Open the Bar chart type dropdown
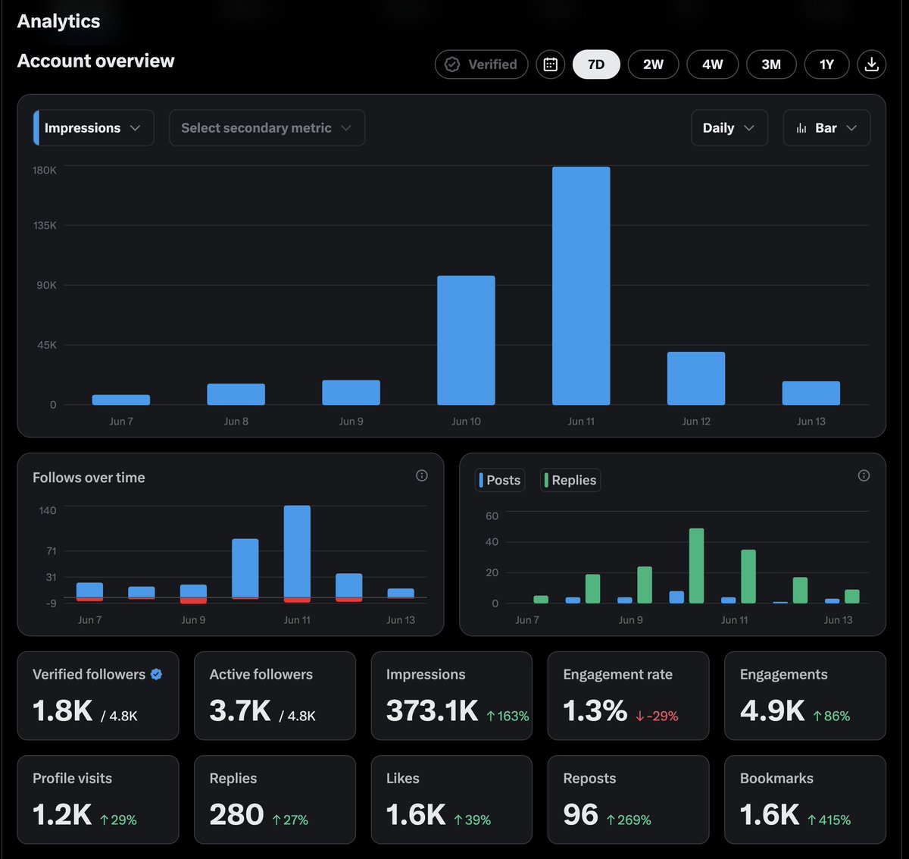The image size is (909, 859). click(826, 128)
